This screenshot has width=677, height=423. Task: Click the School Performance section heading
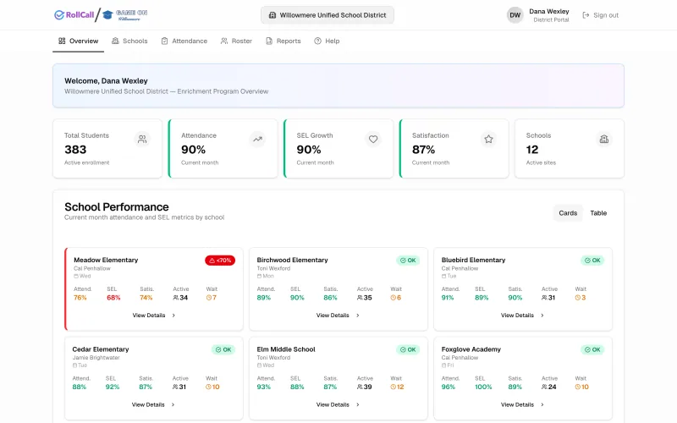[117, 206]
